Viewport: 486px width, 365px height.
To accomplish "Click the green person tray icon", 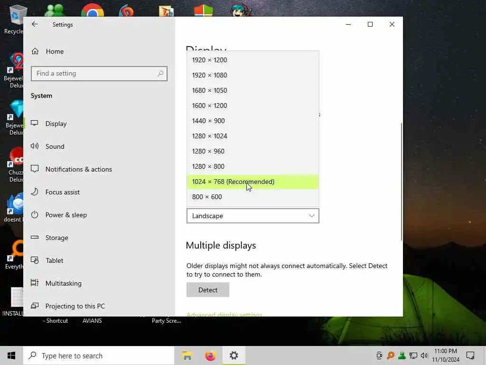I will click(x=402, y=355).
